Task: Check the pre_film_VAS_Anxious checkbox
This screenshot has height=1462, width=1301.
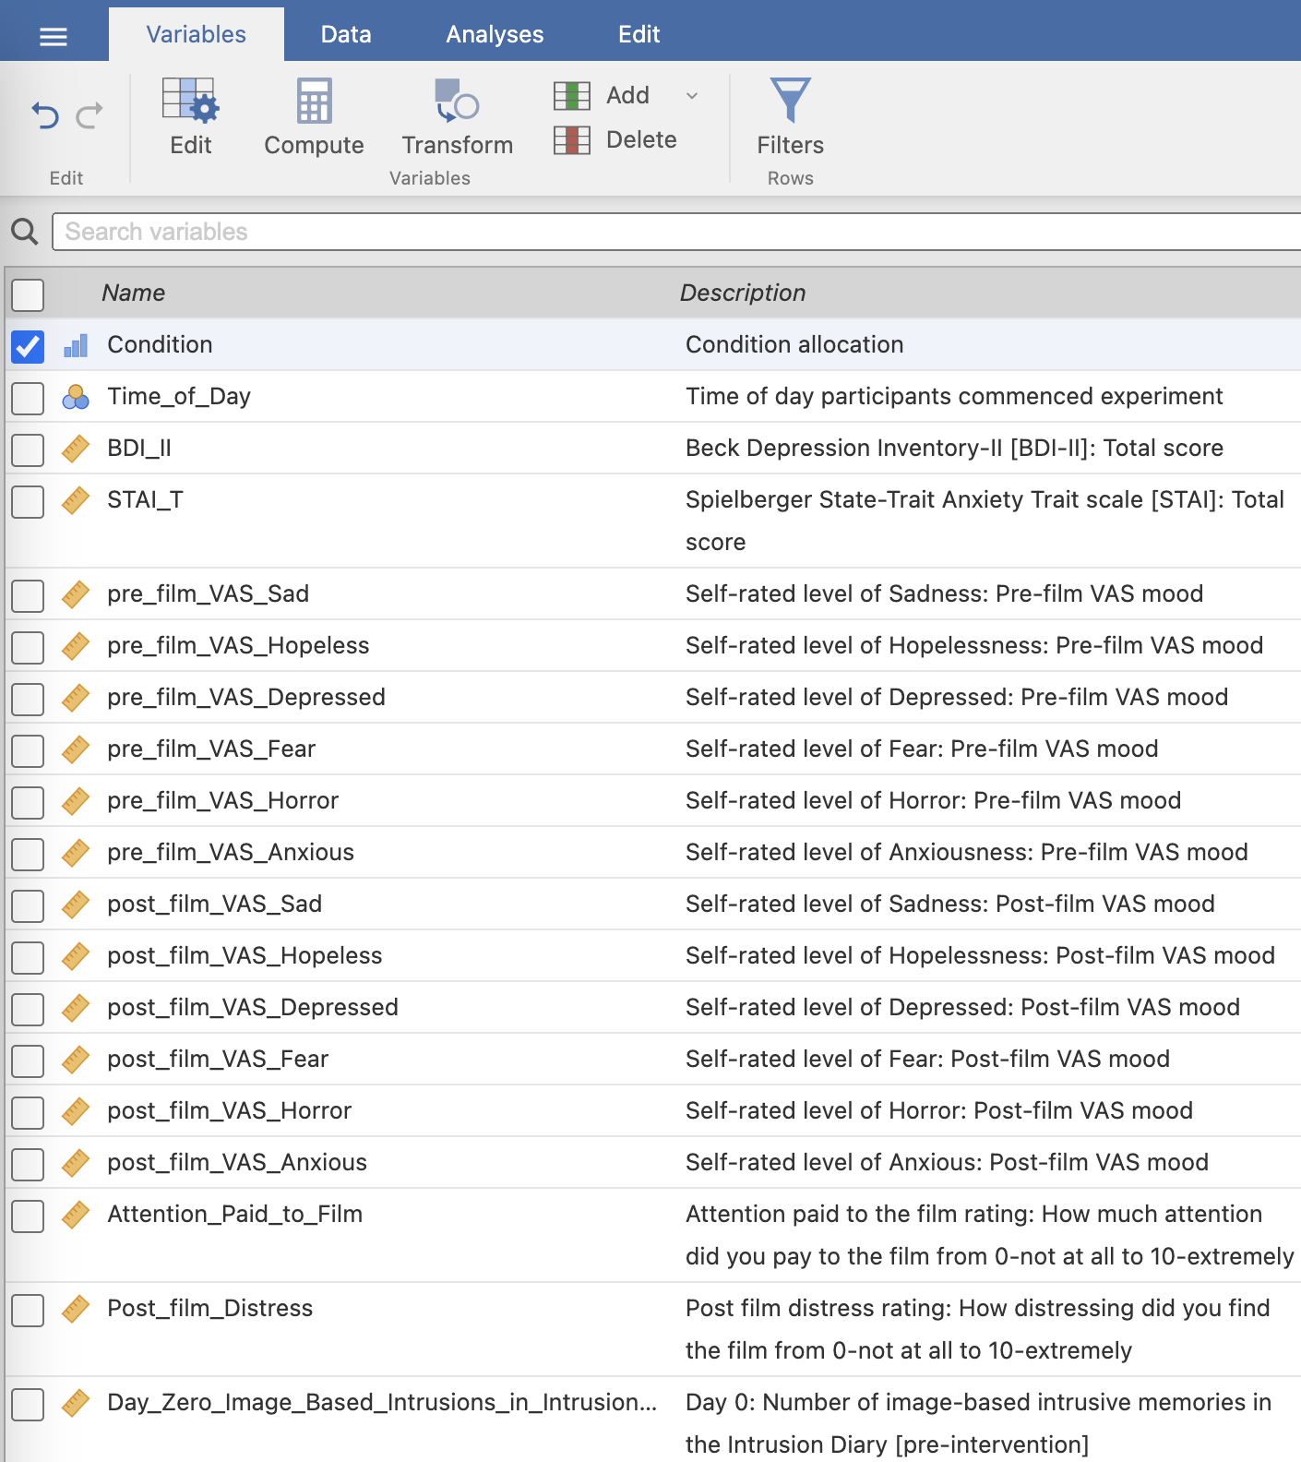Action: 28,854
